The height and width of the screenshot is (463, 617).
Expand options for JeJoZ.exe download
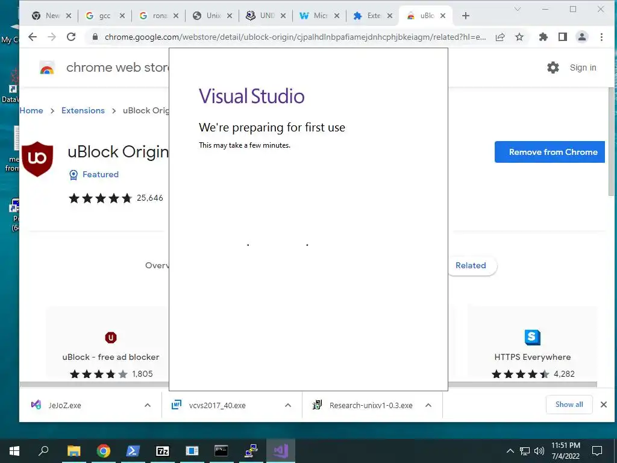(148, 405)
